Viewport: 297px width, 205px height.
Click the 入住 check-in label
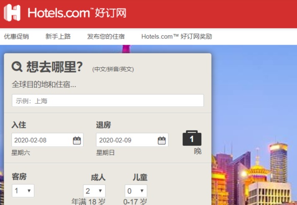[19, 125]
